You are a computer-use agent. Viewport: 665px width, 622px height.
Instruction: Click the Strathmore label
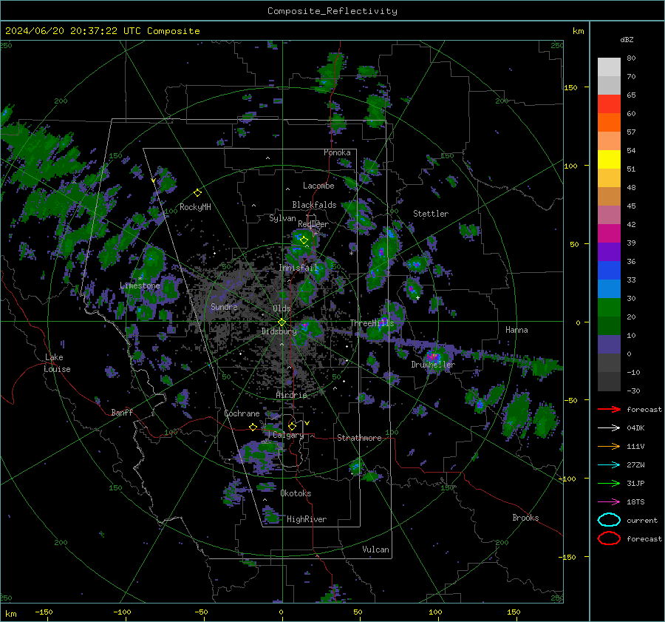tap(359, 438)
